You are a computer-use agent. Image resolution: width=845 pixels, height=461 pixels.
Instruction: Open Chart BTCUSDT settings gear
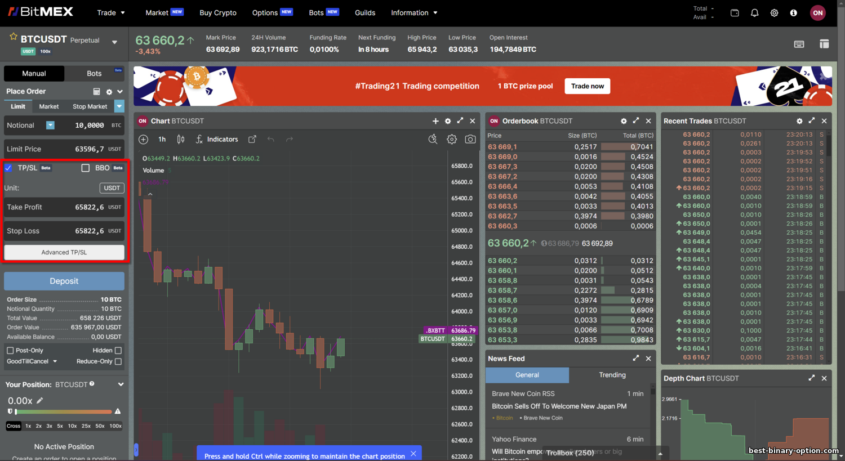click(448, 121)
